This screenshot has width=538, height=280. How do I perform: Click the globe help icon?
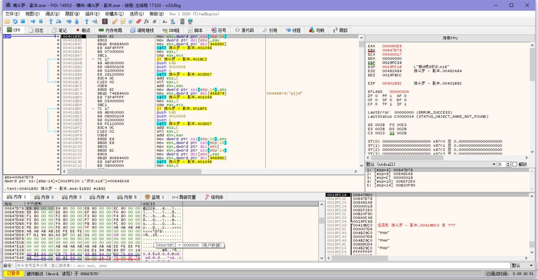click(190, 21)
